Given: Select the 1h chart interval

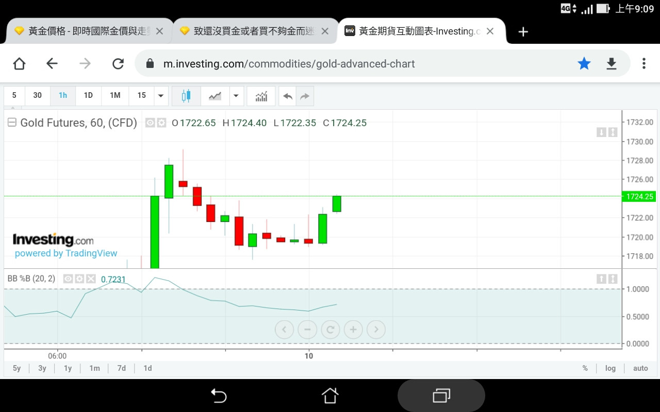Looking at the screenshot, I should (63, 95).
